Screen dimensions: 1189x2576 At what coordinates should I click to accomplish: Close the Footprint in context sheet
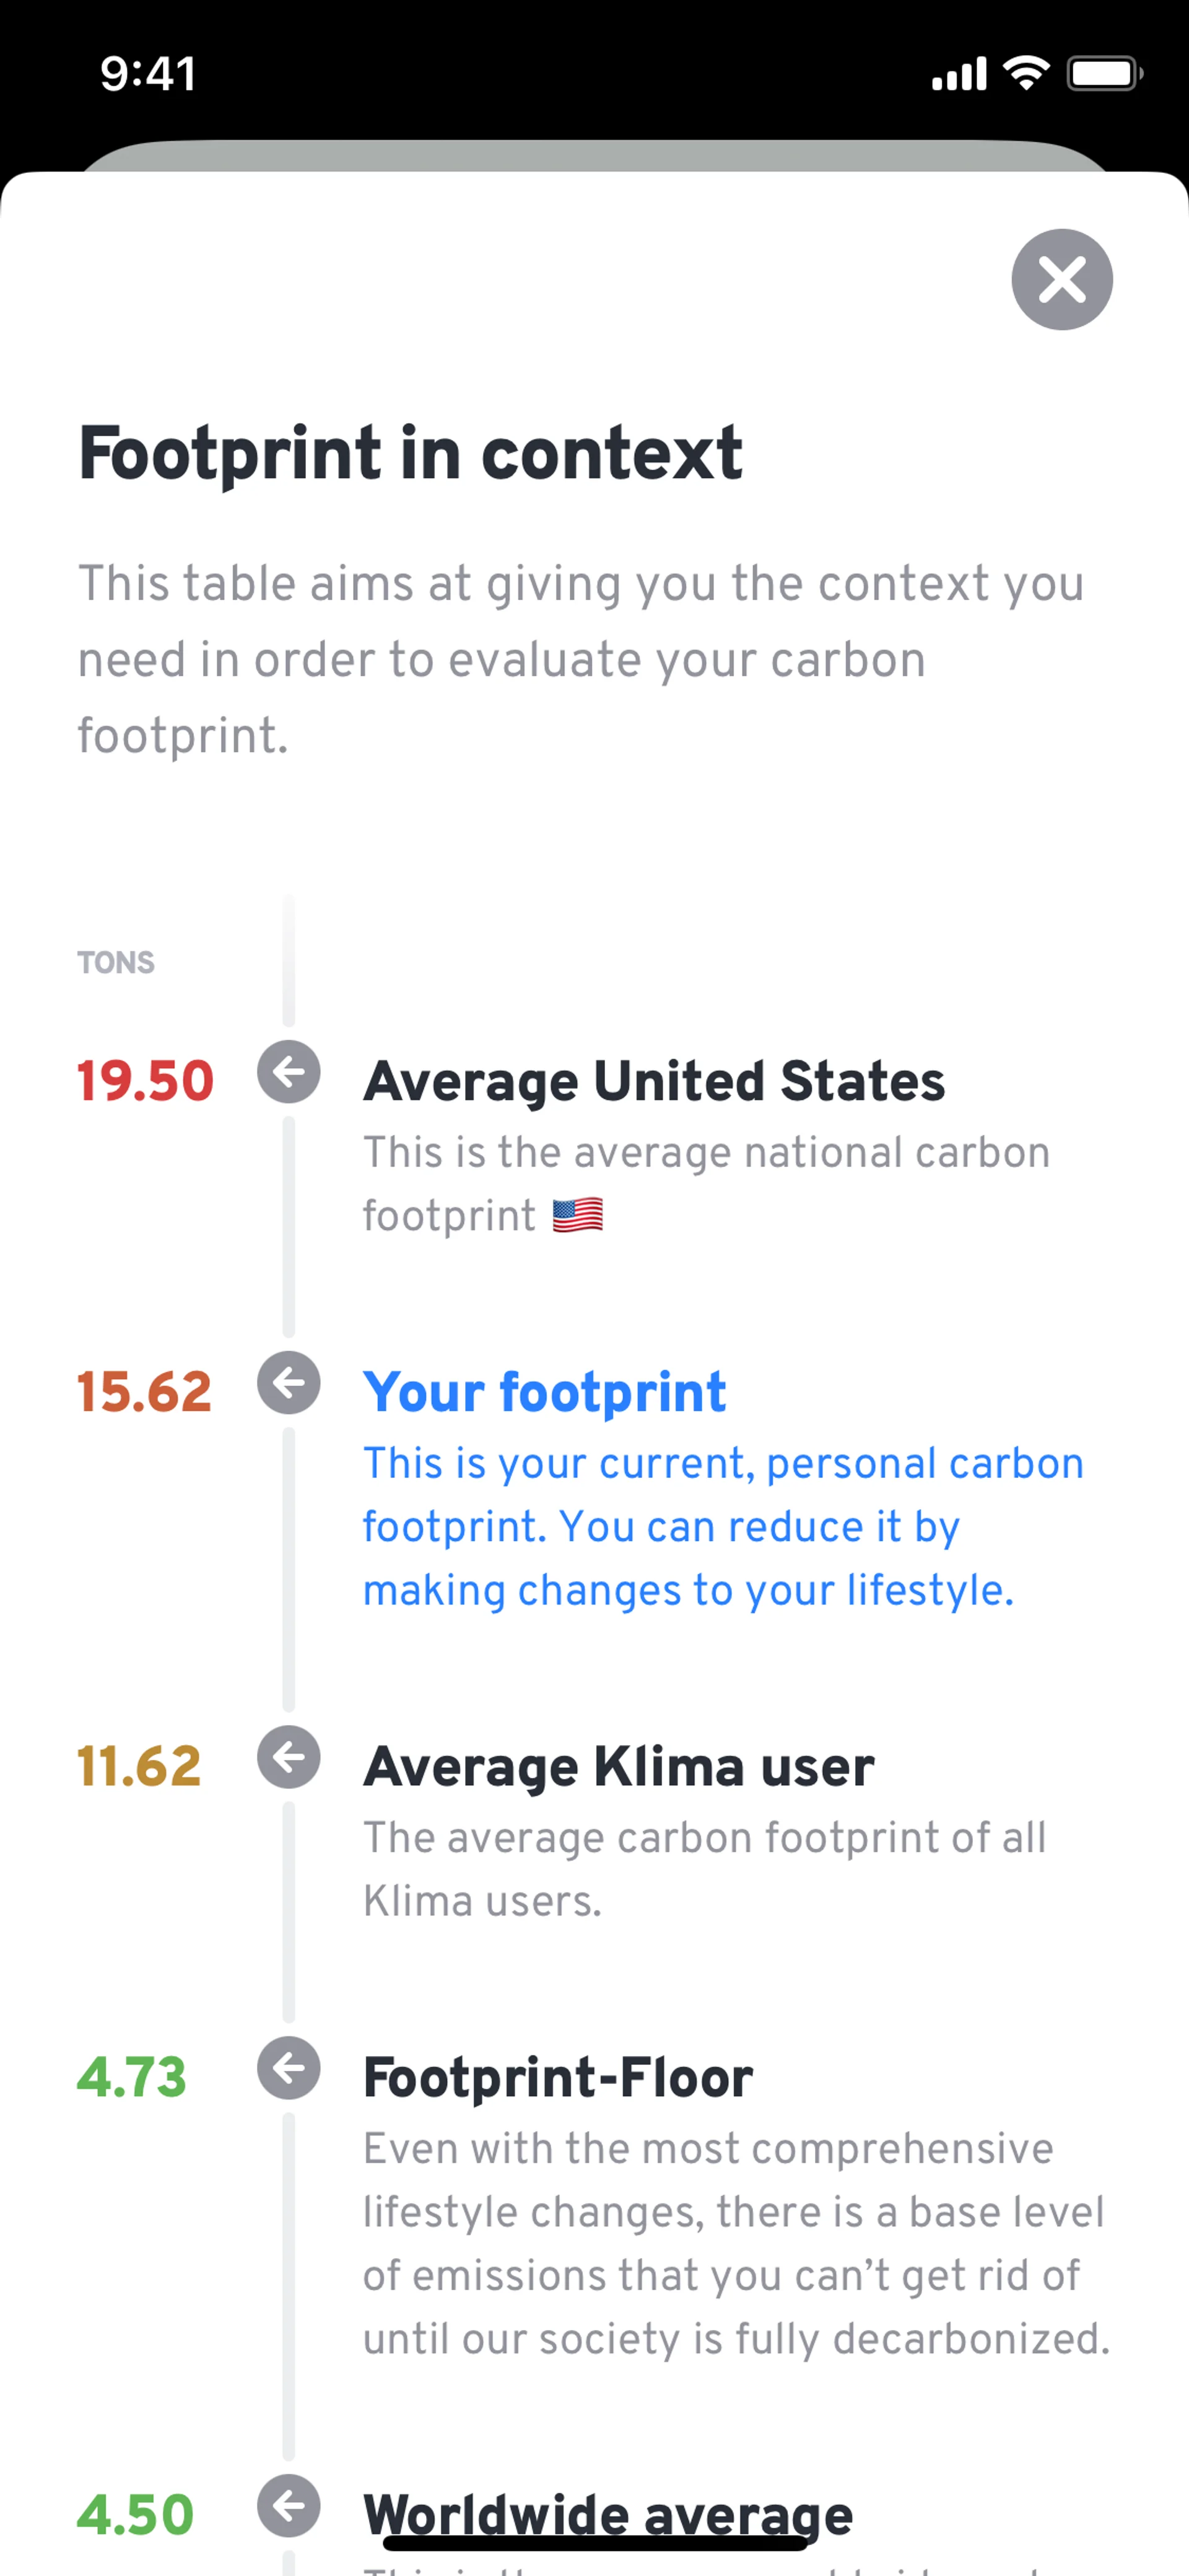click(x=1061, y=279)
